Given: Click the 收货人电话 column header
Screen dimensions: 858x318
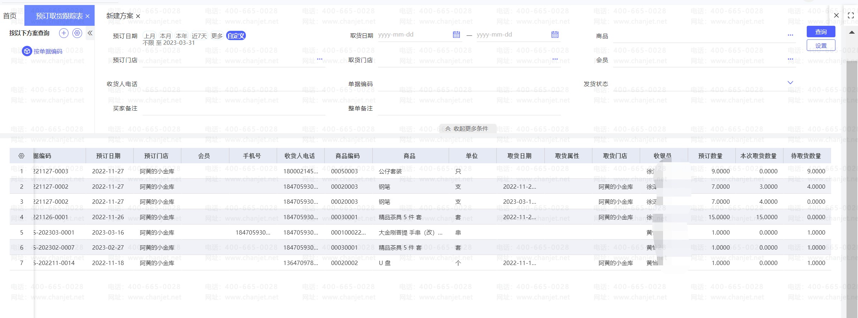Looking at the screenshot, I should coord(300,156).
